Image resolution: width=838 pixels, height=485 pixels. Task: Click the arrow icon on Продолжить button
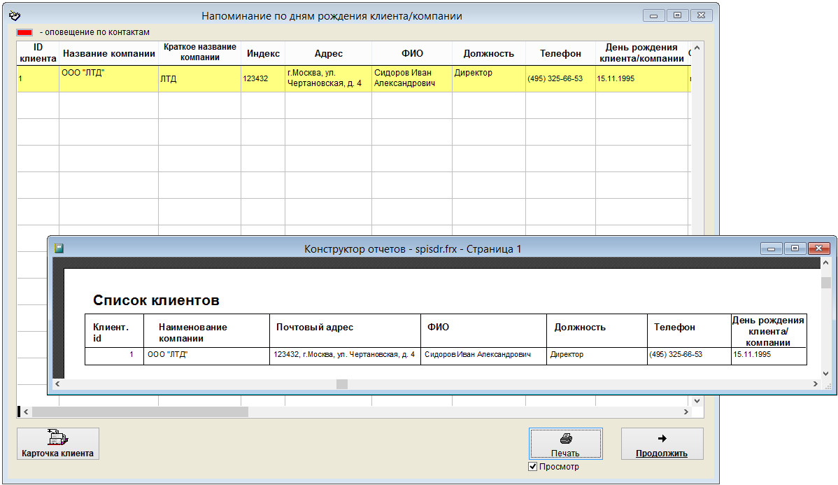click(662, 439)
